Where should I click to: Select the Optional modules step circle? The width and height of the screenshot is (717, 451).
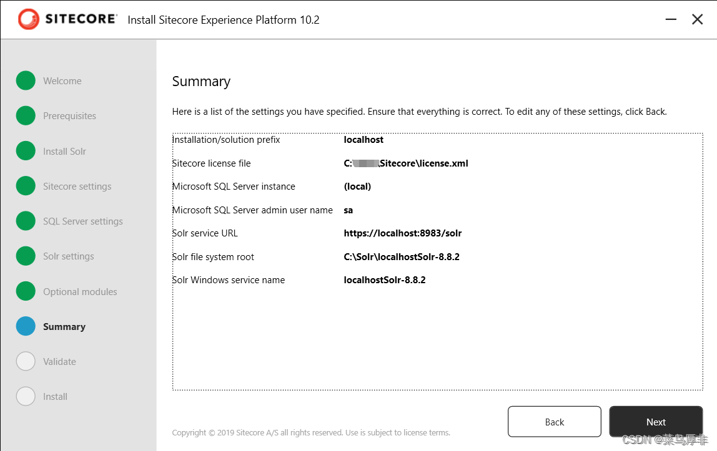point(26,291)
